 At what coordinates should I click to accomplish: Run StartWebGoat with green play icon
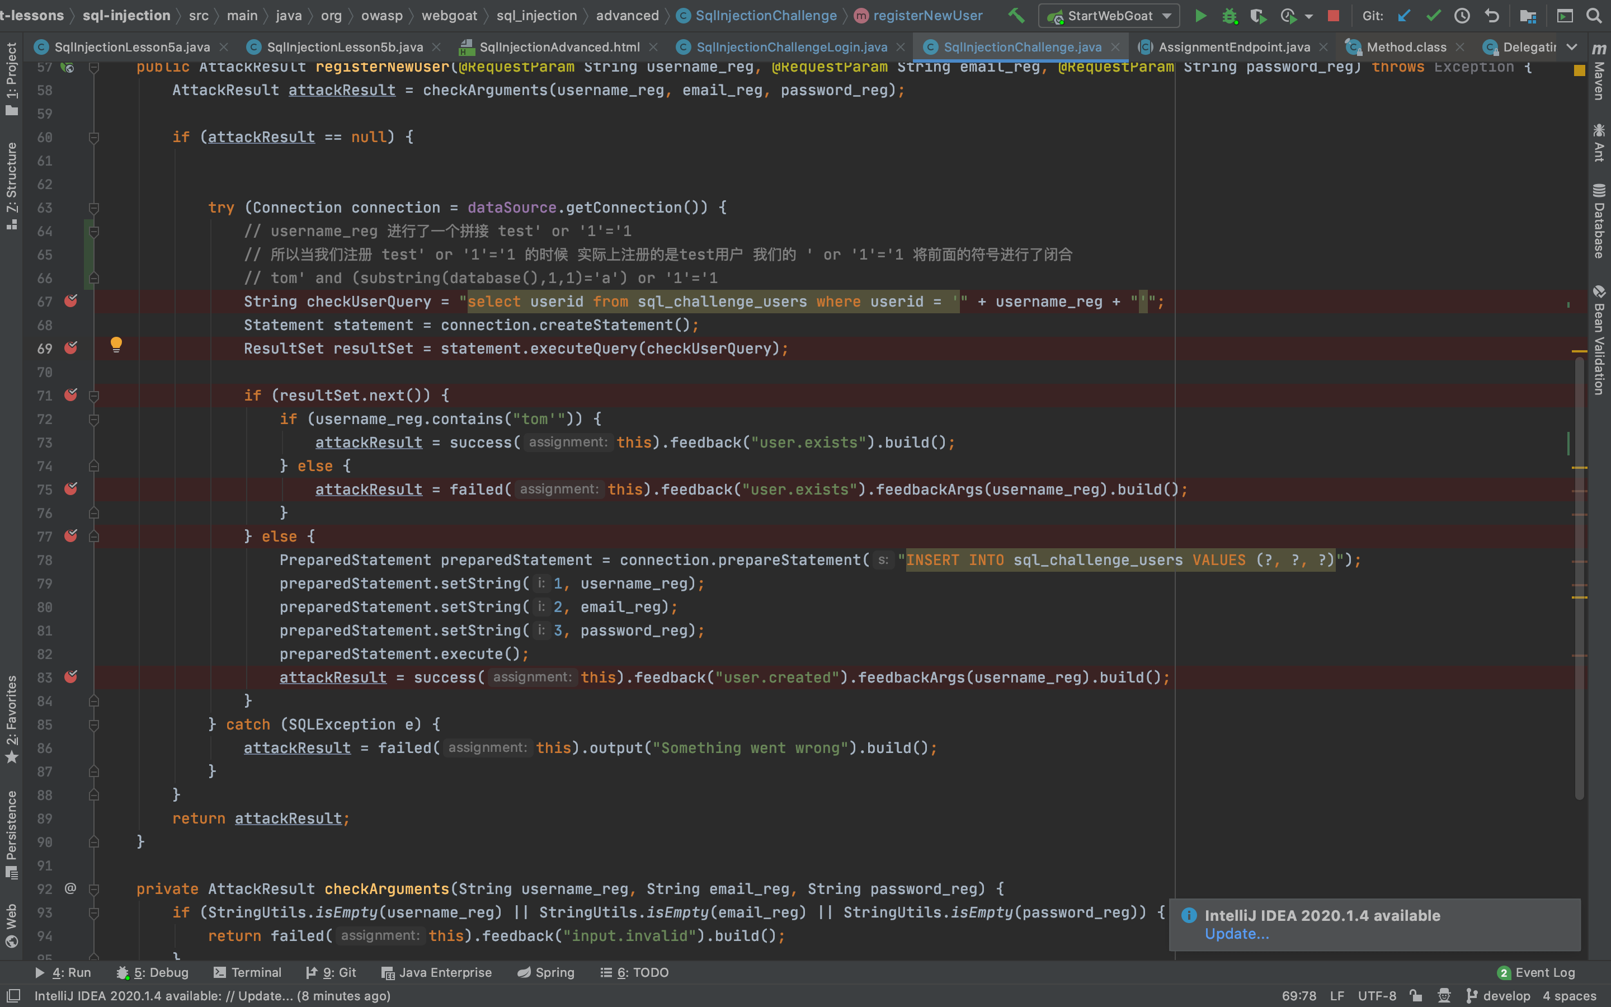pos(1200,15)
